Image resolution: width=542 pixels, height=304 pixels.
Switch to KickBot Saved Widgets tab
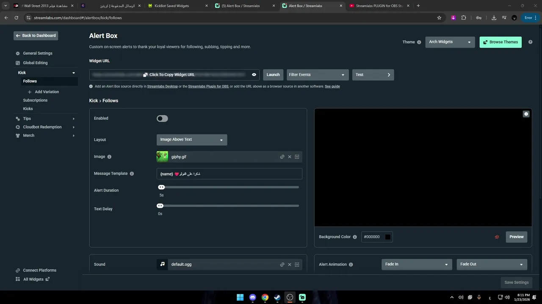[178, 6]
